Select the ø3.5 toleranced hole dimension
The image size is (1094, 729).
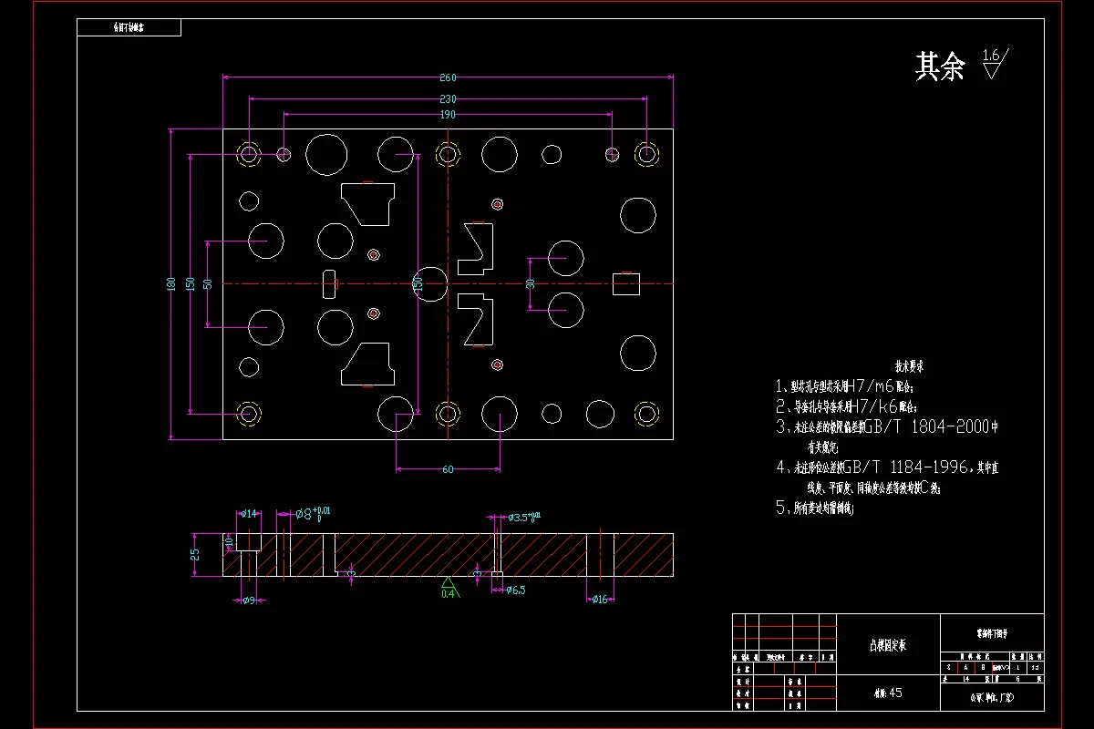coord(525,518)
